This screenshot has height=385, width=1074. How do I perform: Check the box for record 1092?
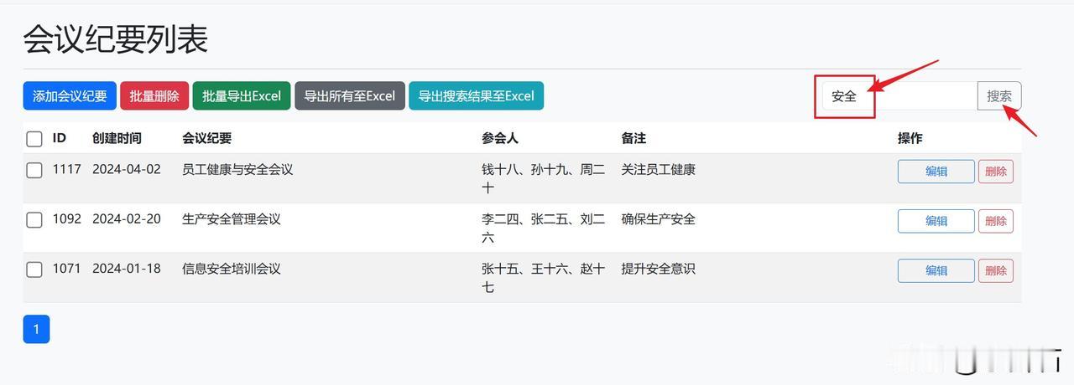click(34, 220)
